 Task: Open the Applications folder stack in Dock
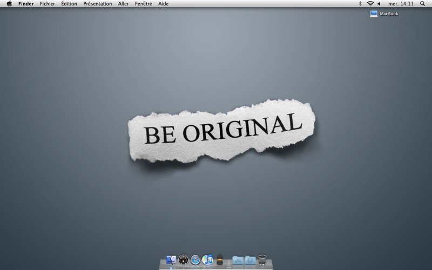(x=238, y=260)
